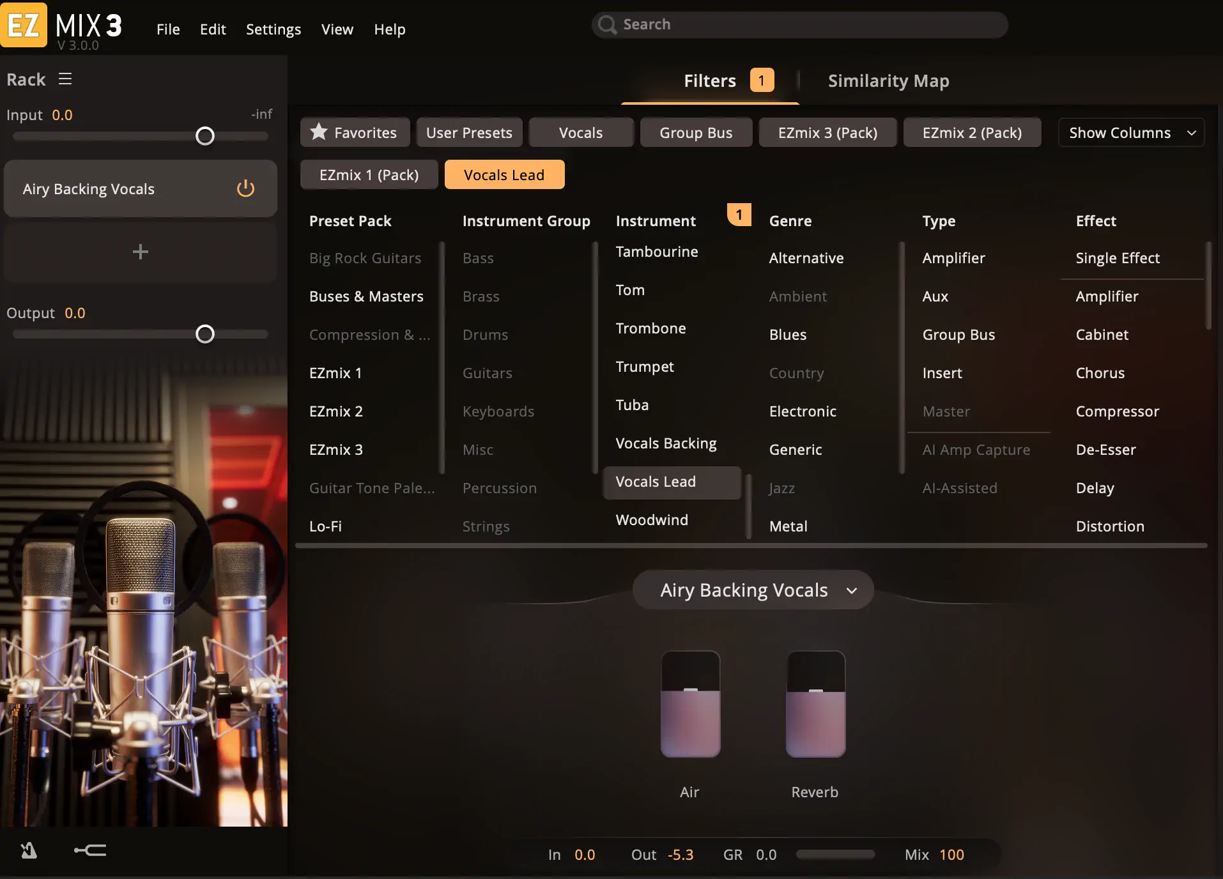Toggle the User Presets filter
Screen dimensions: 1223x879
point(469,132)
